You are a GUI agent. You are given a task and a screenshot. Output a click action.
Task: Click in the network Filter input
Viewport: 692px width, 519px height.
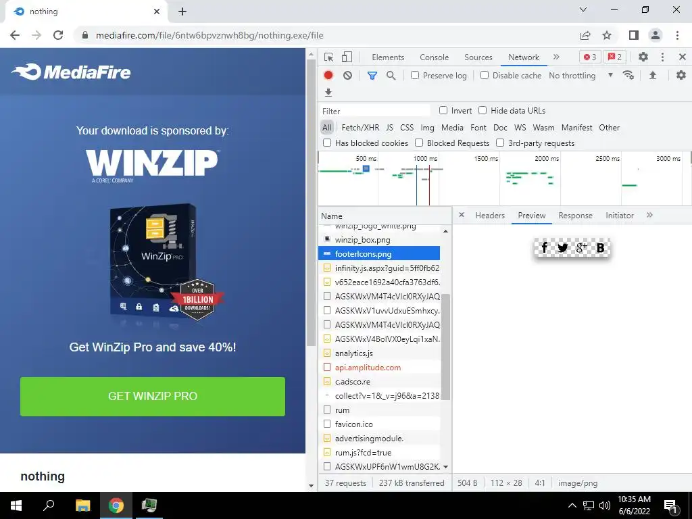point(374,111)
